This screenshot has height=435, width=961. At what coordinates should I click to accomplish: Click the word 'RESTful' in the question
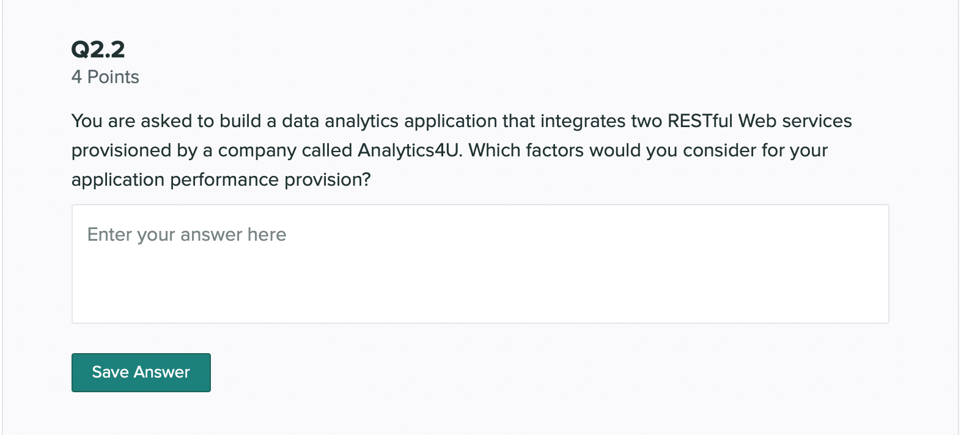coord(699,121)
